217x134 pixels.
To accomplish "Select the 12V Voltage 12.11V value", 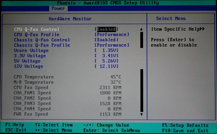I will (x=106, y=66).
